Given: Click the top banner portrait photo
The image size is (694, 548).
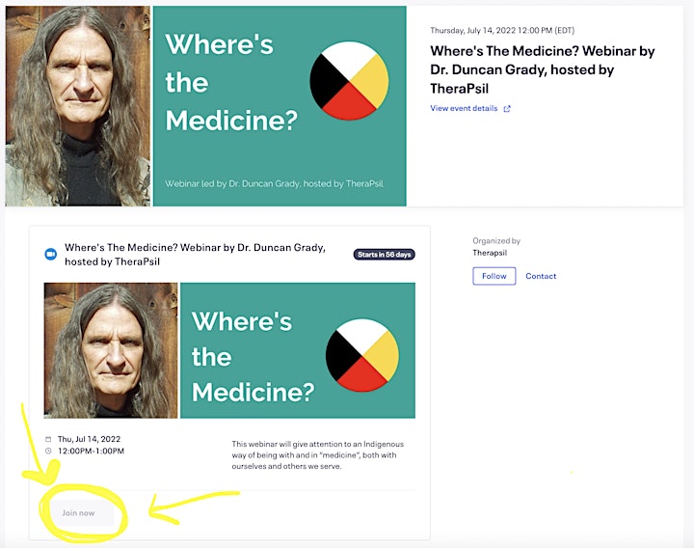Looking at the screenshot, I should tap(77, 106).
